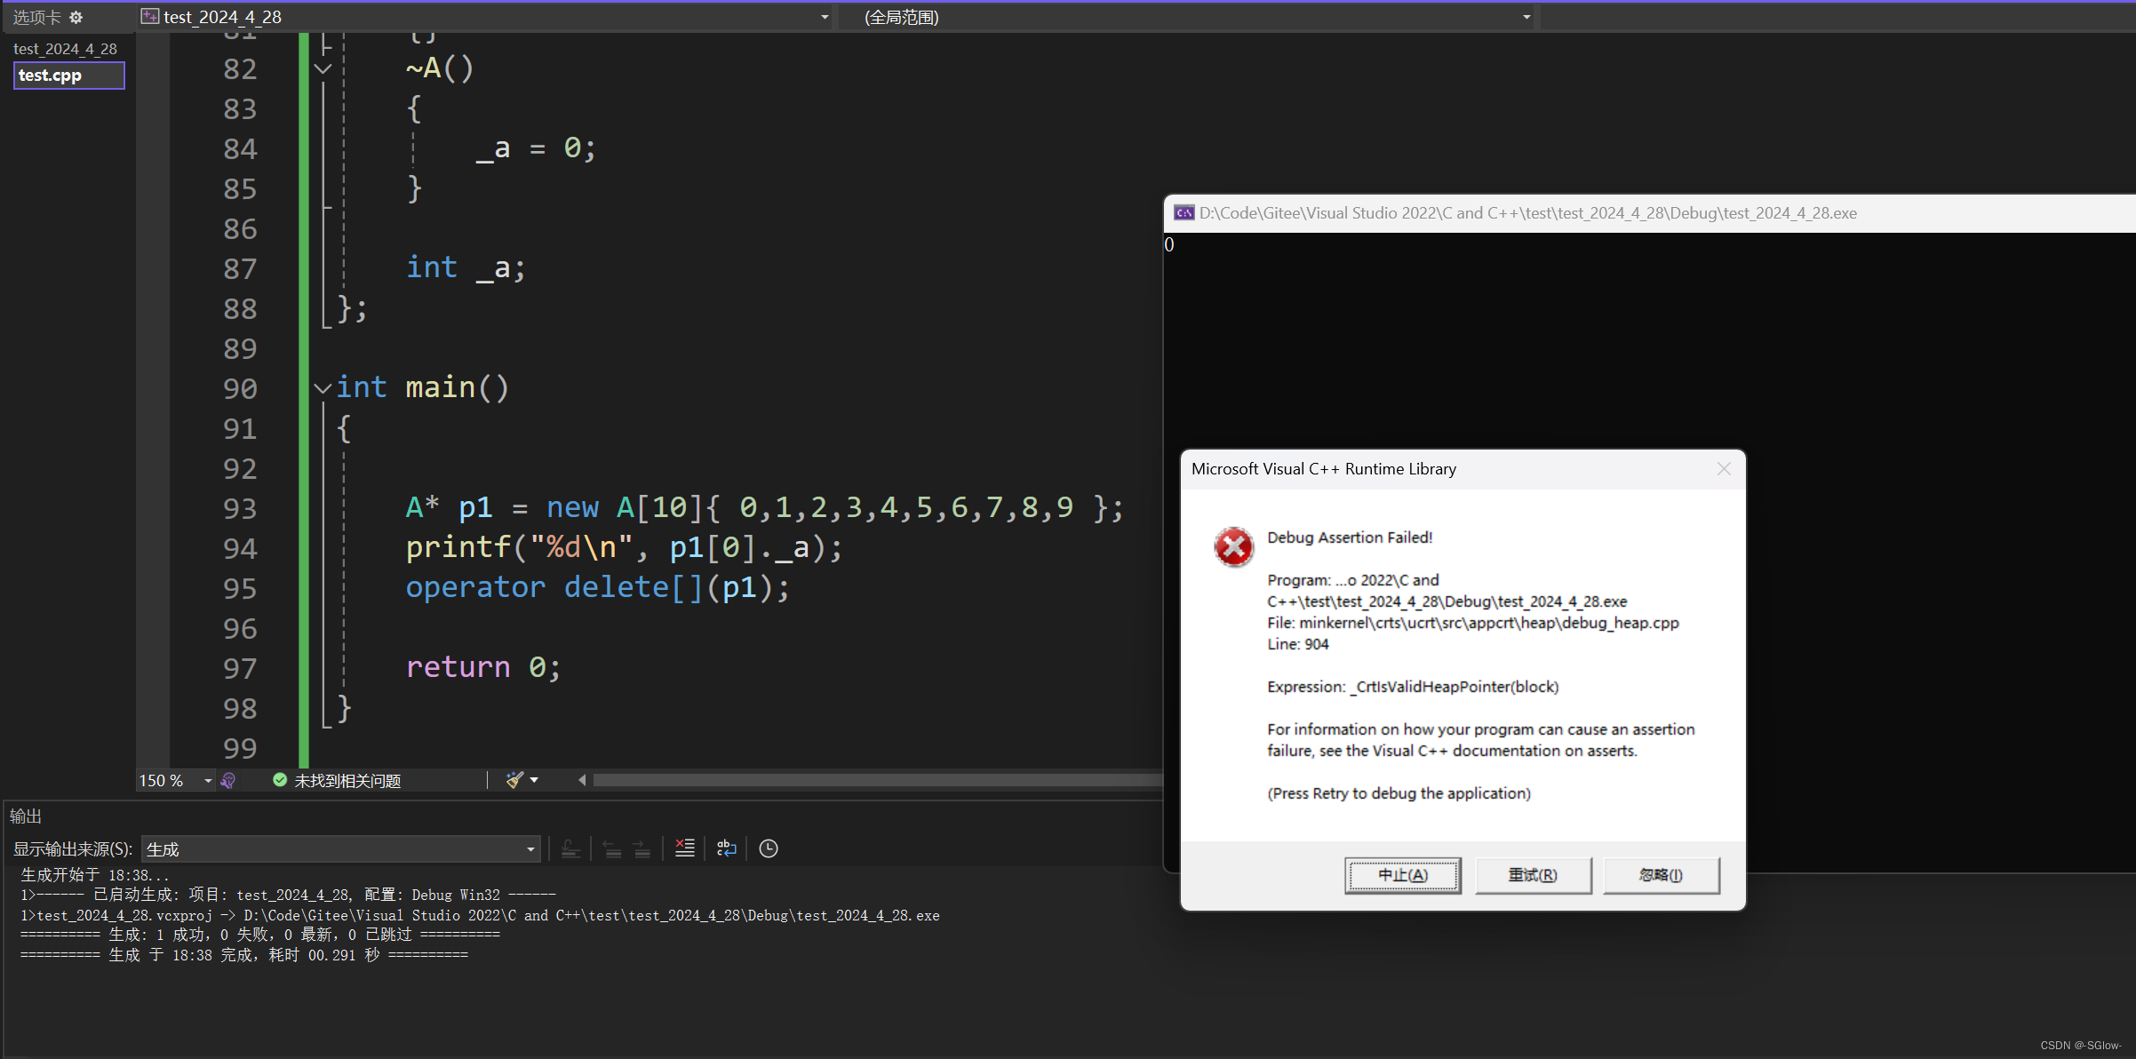
Task: Select test_2024_4_28 item in tab list
Action: pyautogui.click(x=65, y=49)
